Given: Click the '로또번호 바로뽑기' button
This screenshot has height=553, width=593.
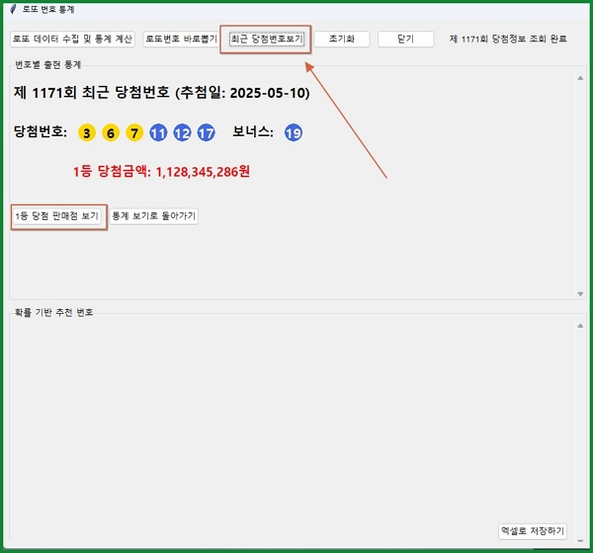Looking at the screenshot, I should coord(181,39).
